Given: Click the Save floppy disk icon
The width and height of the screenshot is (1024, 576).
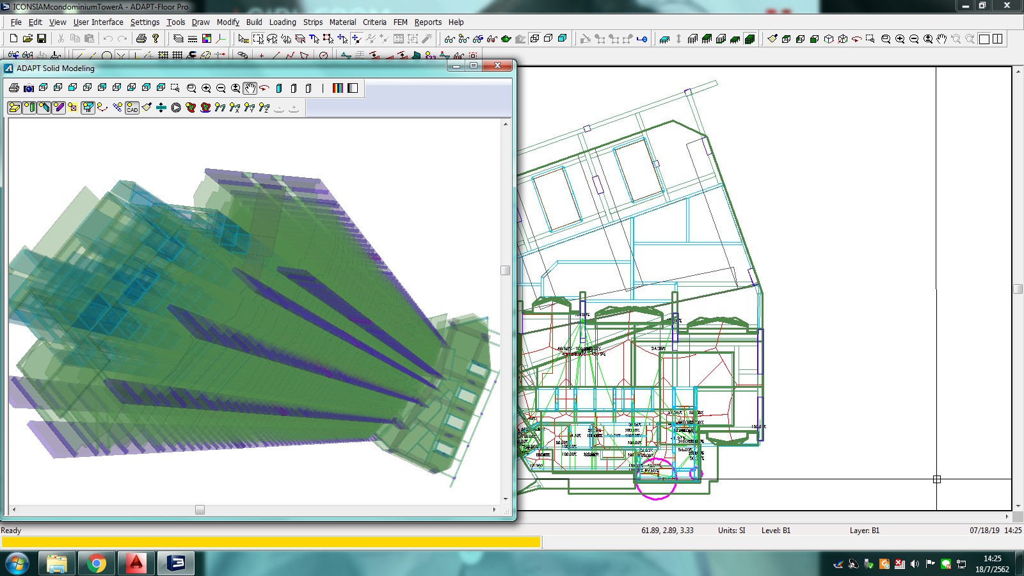Looking at the screenshot, I should click(x=42, y=39).
